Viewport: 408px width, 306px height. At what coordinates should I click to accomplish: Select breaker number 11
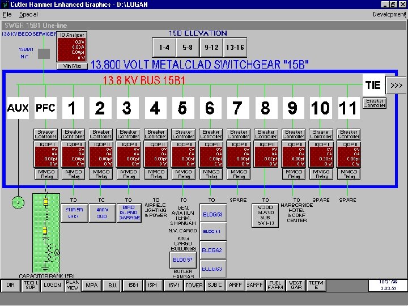tap(348, 108)
